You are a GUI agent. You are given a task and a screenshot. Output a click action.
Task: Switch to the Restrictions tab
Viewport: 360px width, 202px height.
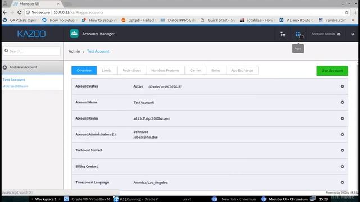[131, 70]
